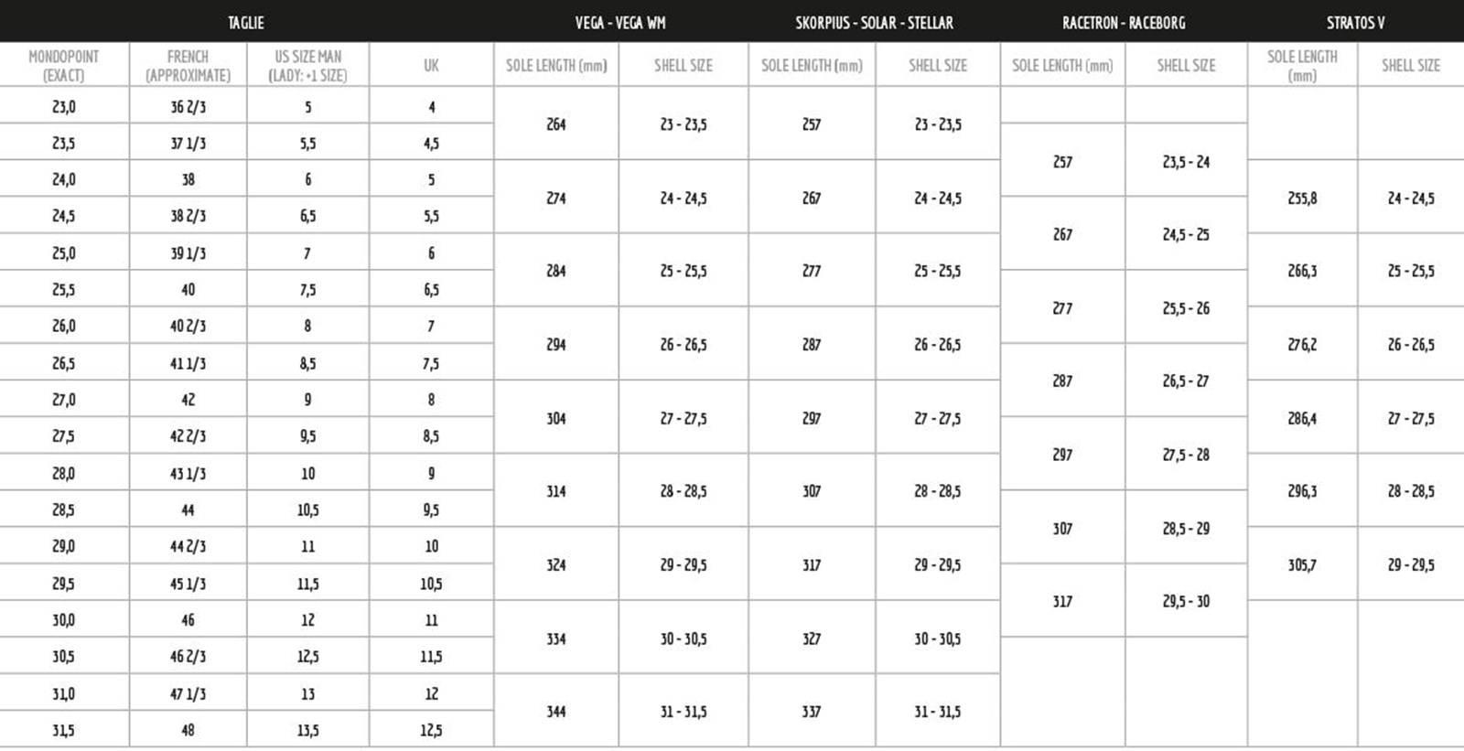Select the RACETRON - RACEBORG header
This screenshot has width=1464, height=751.
(1124, 22)
